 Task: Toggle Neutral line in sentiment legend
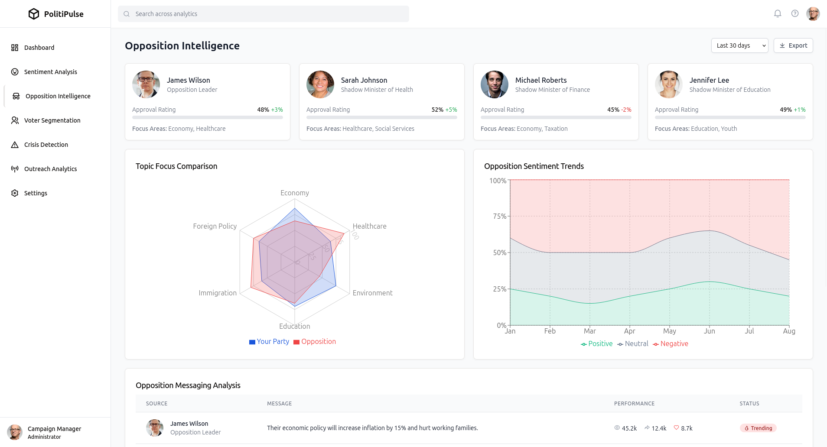[x=633, y=344]
